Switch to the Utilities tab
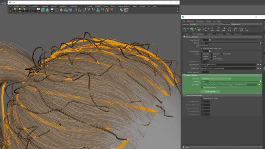 [229, 34]
